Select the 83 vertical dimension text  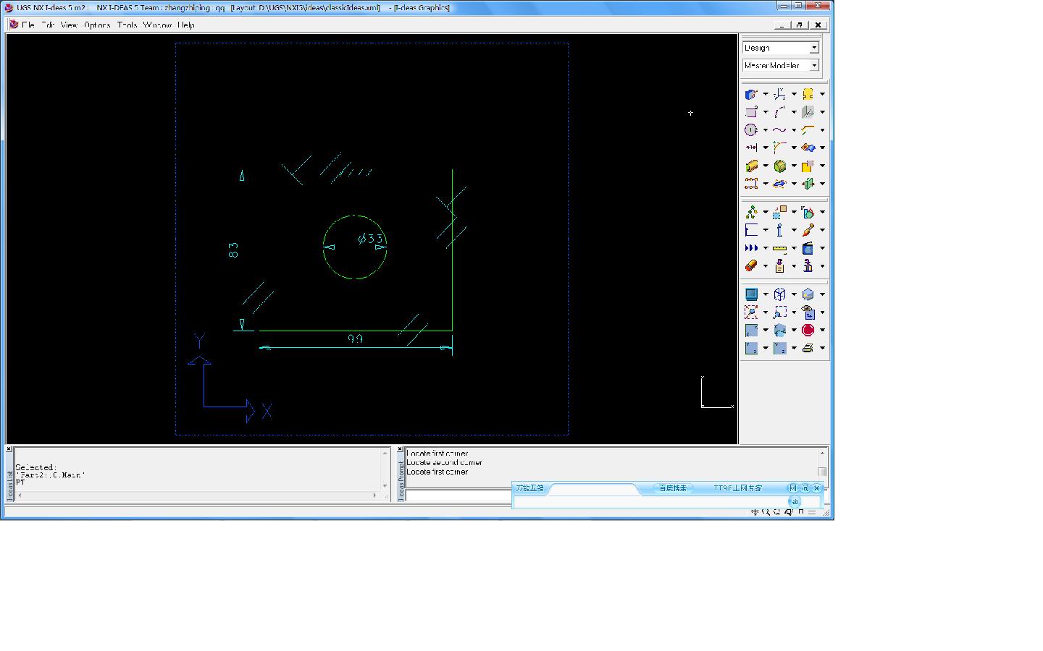[233, 250]
